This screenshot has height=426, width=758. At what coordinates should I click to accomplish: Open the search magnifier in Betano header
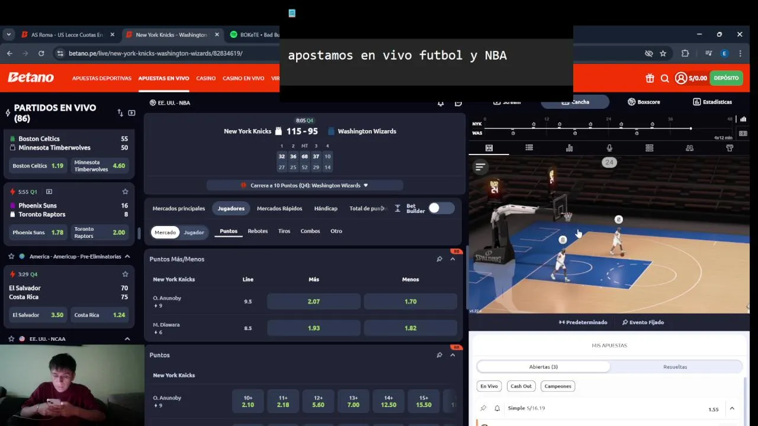tap(664, 78)
